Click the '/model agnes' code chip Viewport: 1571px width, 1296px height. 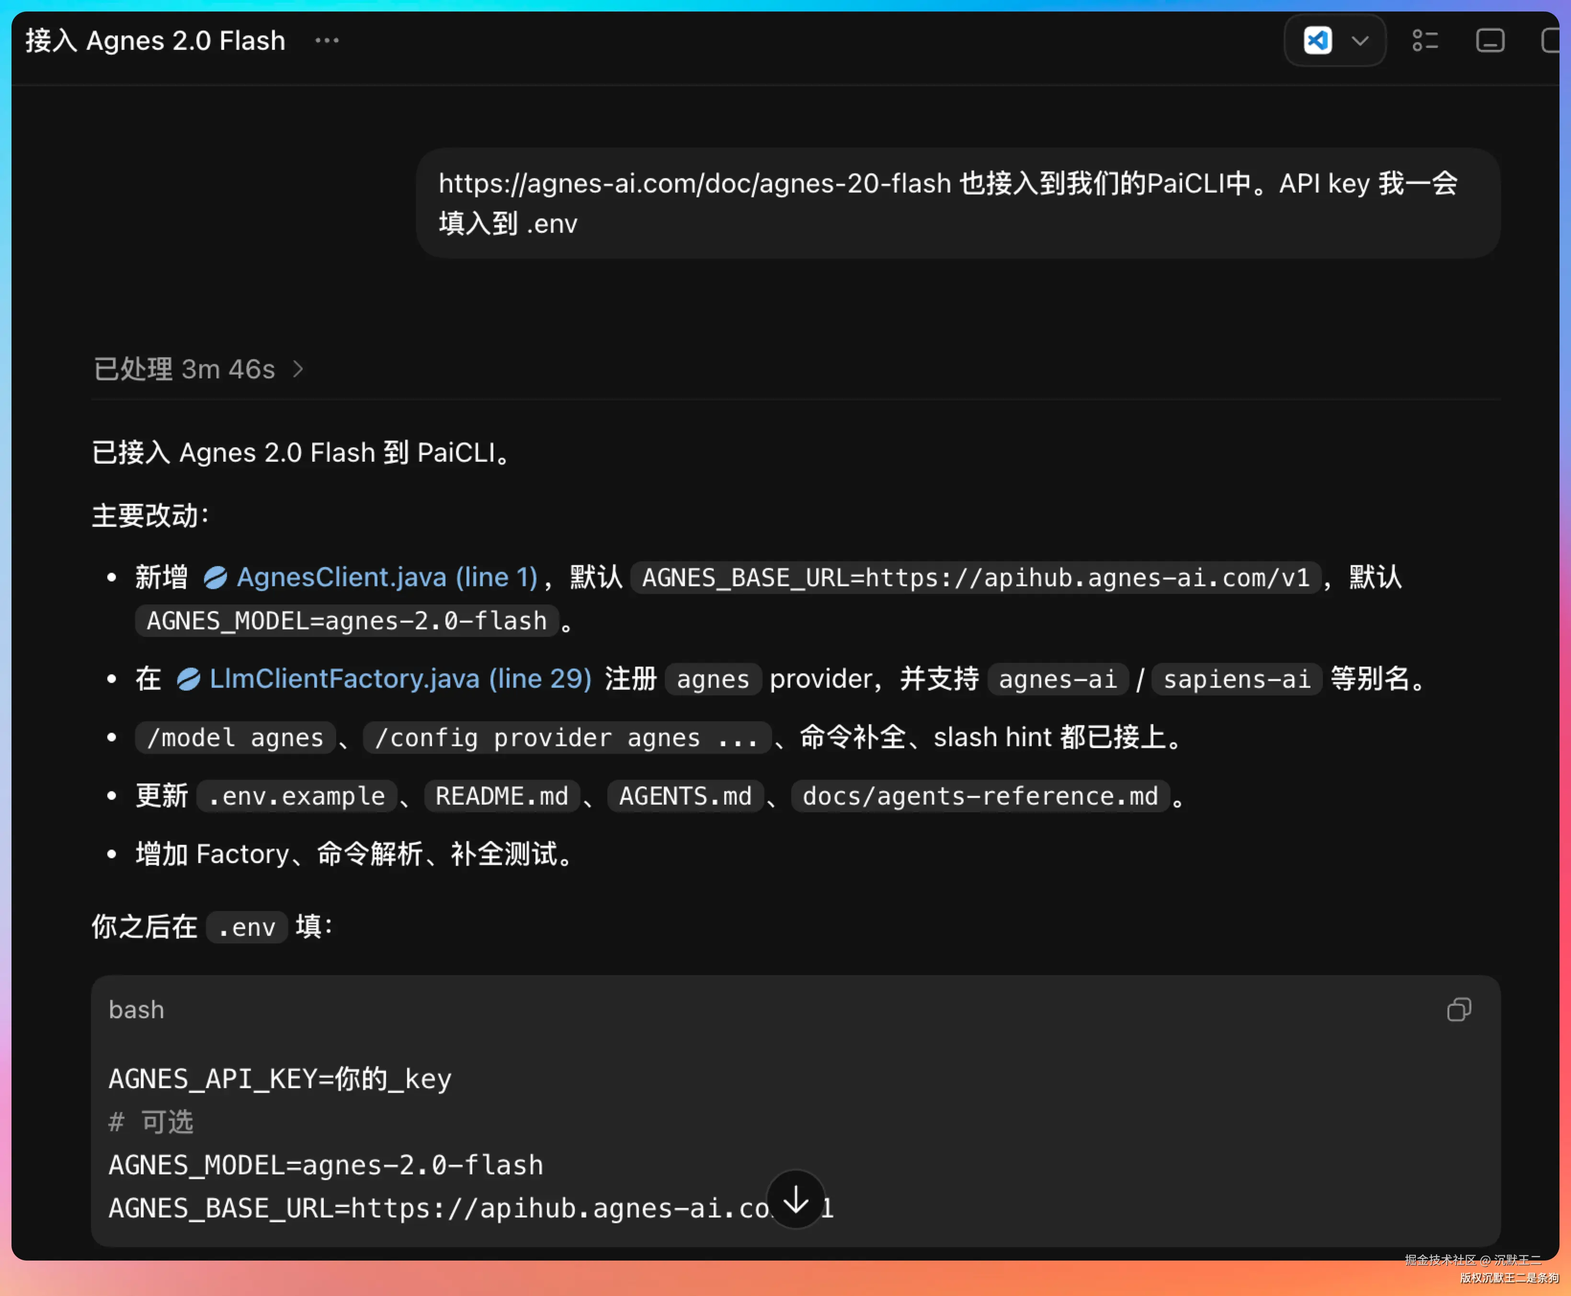(235, 738)
